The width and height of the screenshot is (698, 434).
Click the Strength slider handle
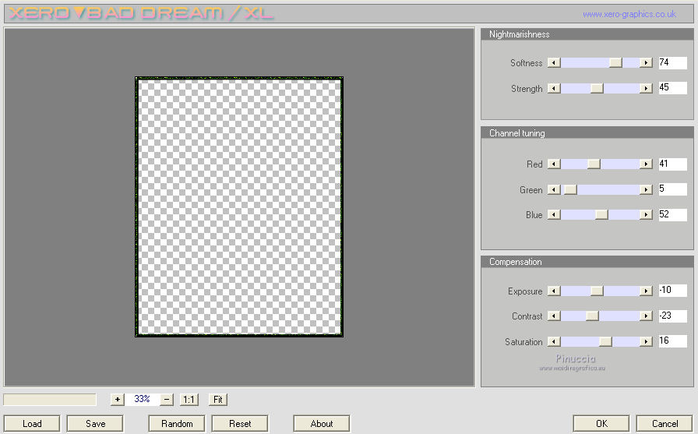pyautogui.click(x=597, y=88)
